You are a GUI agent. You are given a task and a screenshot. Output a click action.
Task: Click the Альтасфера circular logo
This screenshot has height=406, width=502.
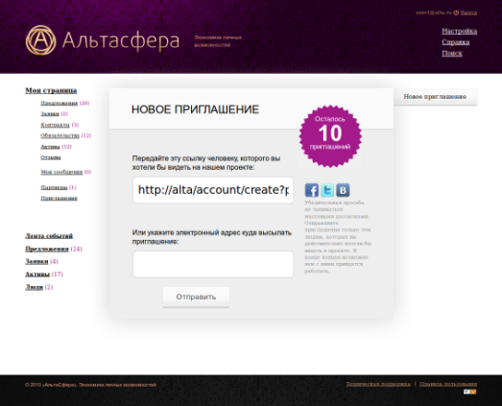coord(41,40)
